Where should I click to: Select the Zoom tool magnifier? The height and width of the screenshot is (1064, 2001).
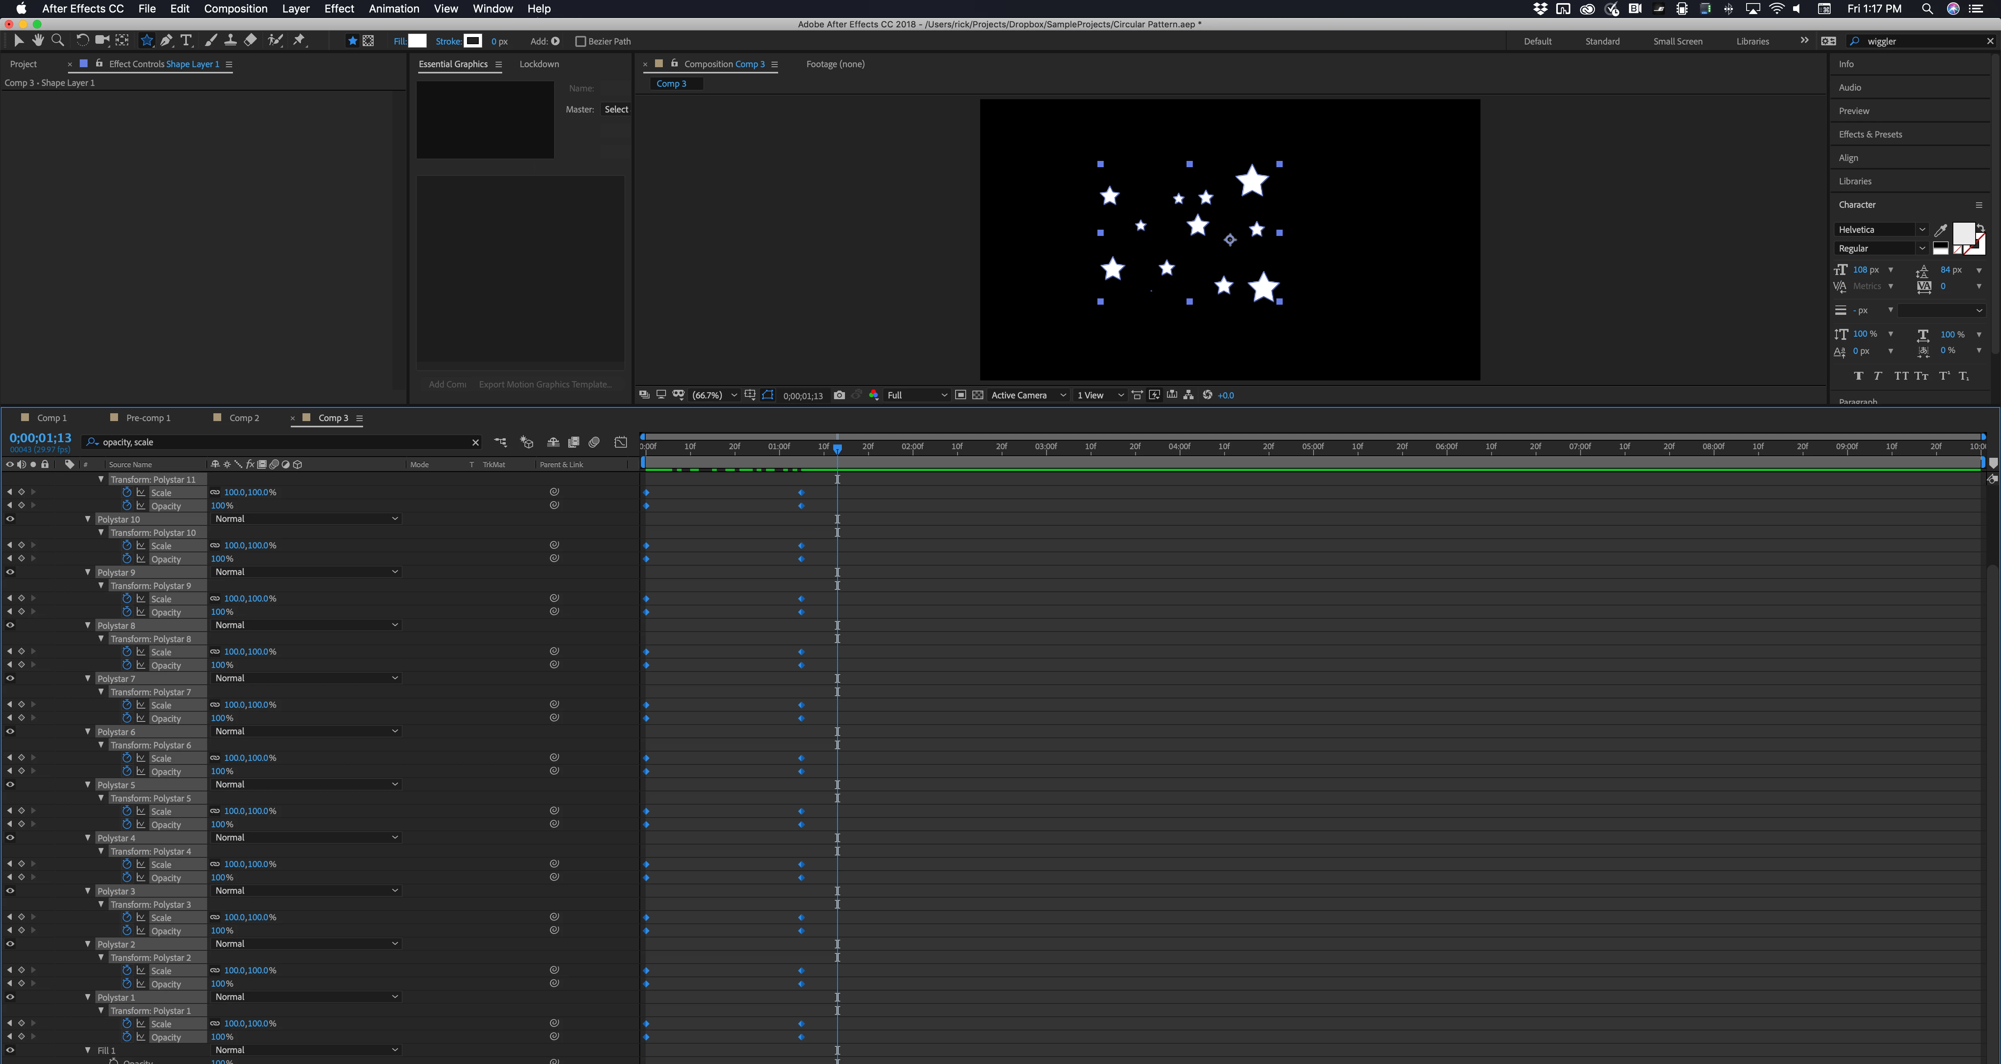pyautogui.click(x=57, y=40)
